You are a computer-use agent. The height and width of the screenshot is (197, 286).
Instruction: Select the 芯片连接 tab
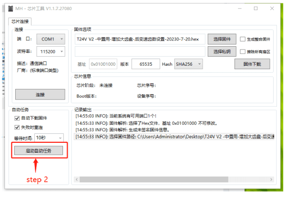pos(20,21)
